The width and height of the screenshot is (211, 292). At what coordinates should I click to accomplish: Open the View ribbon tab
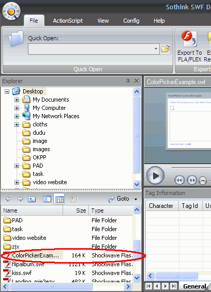point(103,21)
